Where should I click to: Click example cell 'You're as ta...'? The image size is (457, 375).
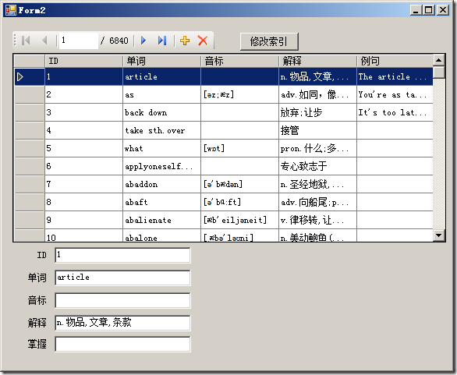(395, 94)
